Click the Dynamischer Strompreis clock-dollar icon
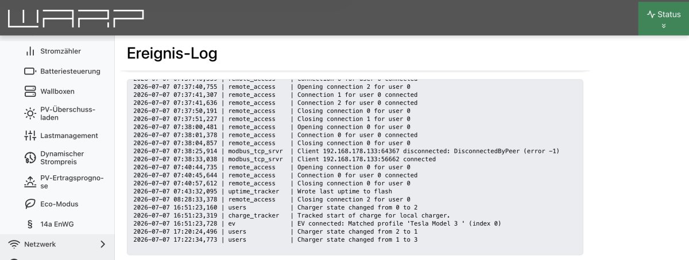Image resolution: width=689 pixels, height=260 pixels. click(30, 158)
